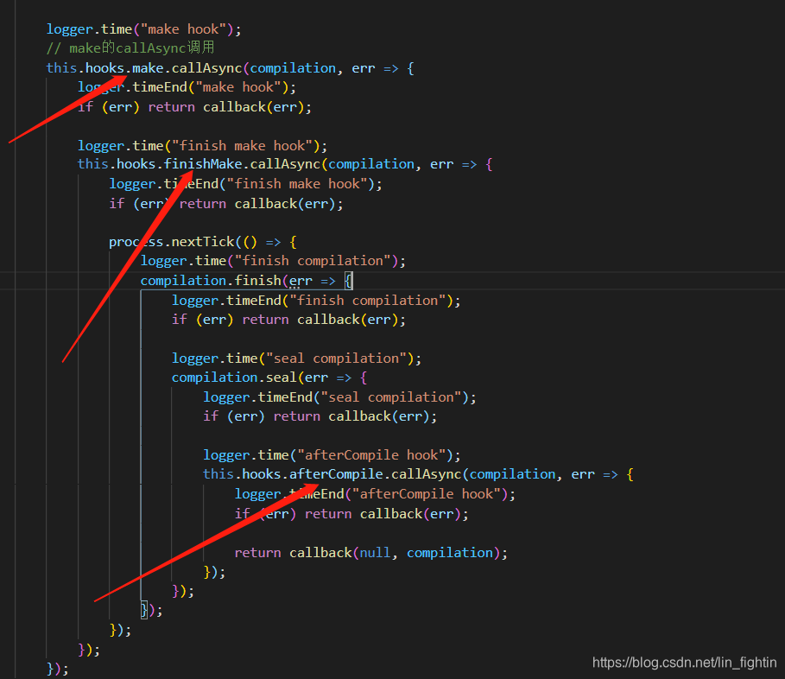
Task: Click the line logger.time("finish compilation");
Action: pyautogui.click(x=273, y=261)
